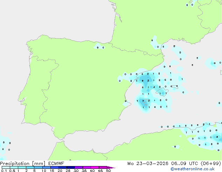Click the 0.1–0.5 mm legend color swatch
Screen dimensions: 222x172
6,167
